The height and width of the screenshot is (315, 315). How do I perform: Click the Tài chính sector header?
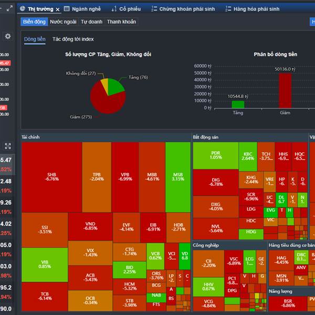click(30, 137)
